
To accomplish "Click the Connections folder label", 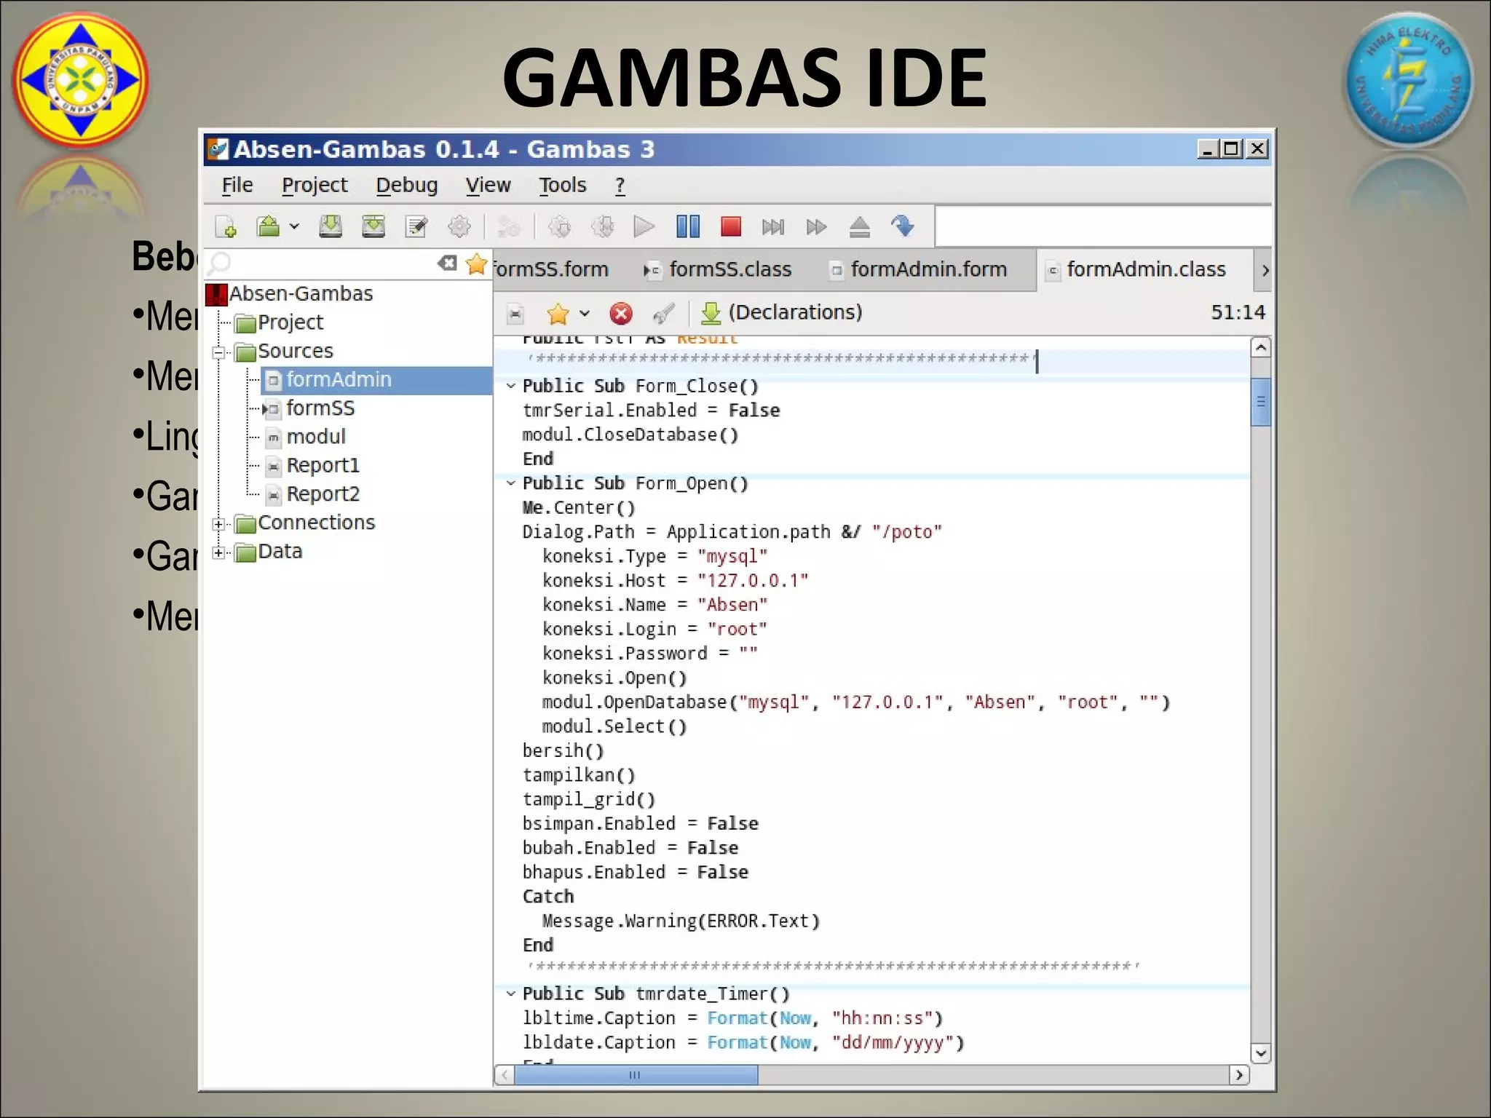I will pyautogui.click(x=316, y=523).
